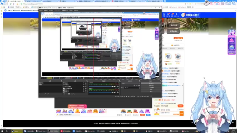Toggle visibility of 图像 2 source
Viewport: 237px width, 133px height.
pos(84,92)
